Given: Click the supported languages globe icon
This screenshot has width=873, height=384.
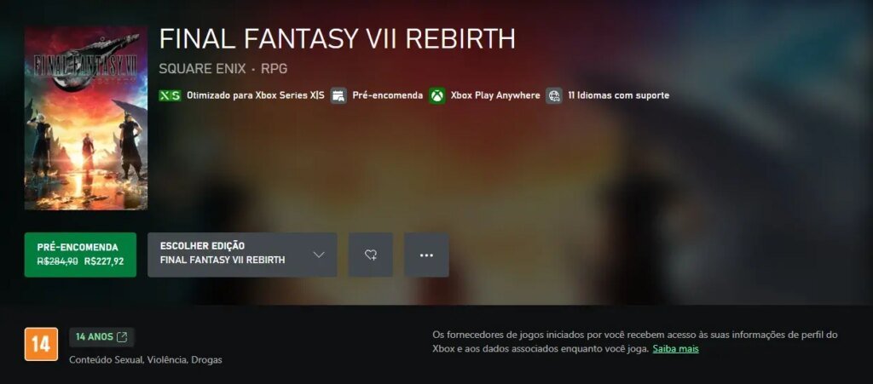Looking at the screenshot, I should tap(554, 95).
